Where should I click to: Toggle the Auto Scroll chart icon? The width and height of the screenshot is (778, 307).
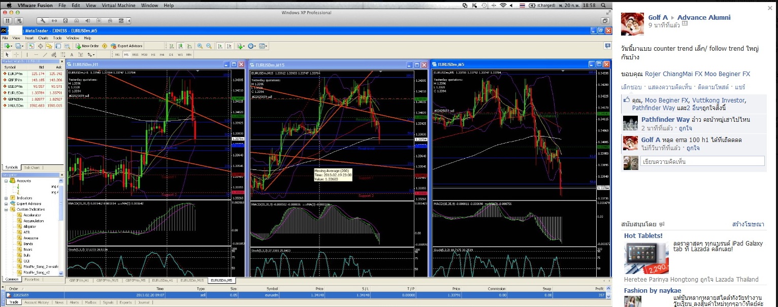tap(220, 46)
